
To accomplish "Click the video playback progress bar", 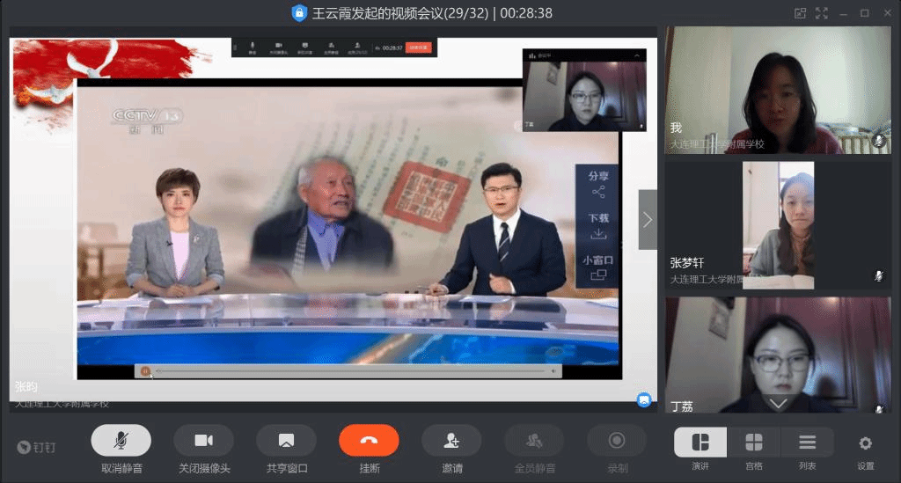I will click(352, 371).
